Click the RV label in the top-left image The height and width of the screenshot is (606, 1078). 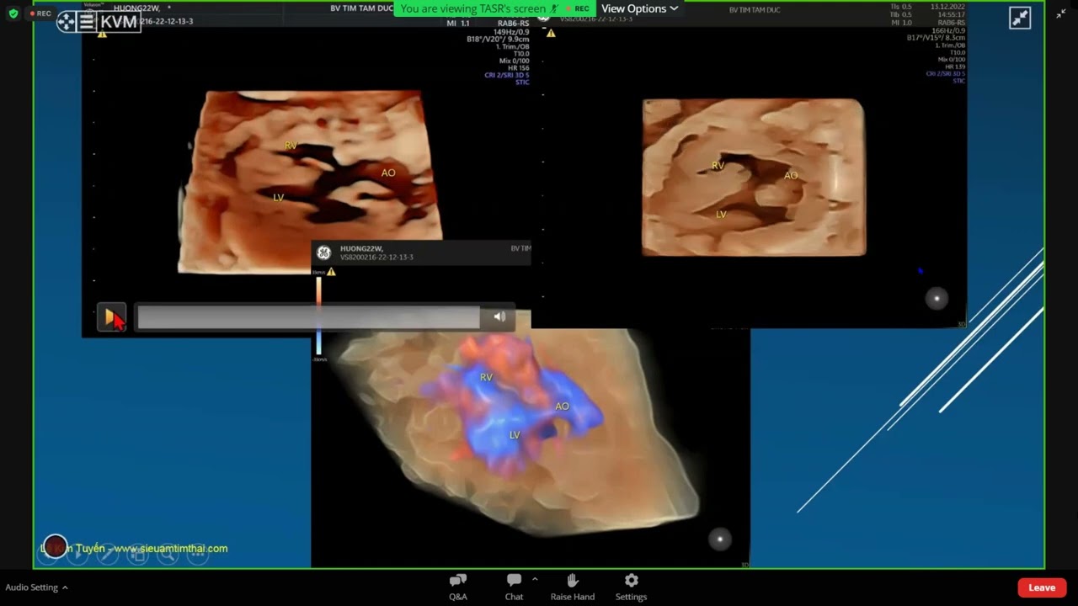(x=291, y=146)
